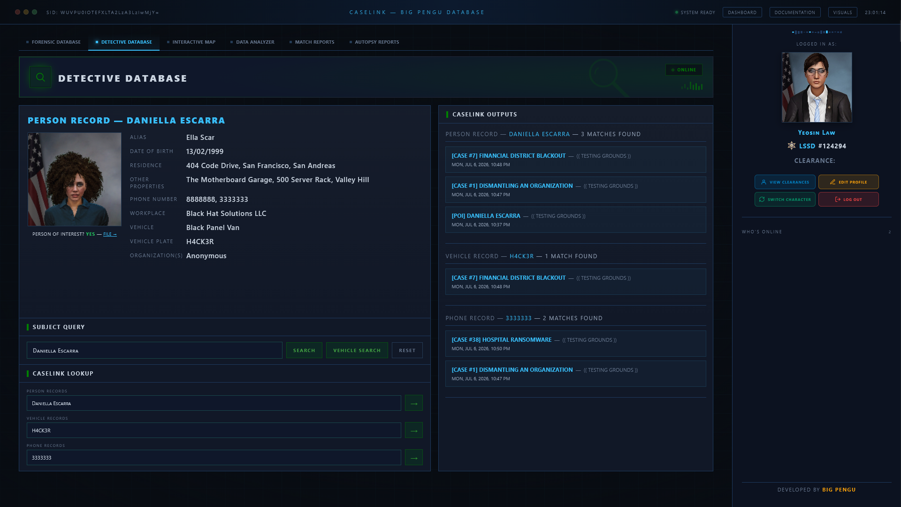Open Case #7 under Person Record matches
The width and height of the screenshot is (901, 507).
tap(576, 160)
